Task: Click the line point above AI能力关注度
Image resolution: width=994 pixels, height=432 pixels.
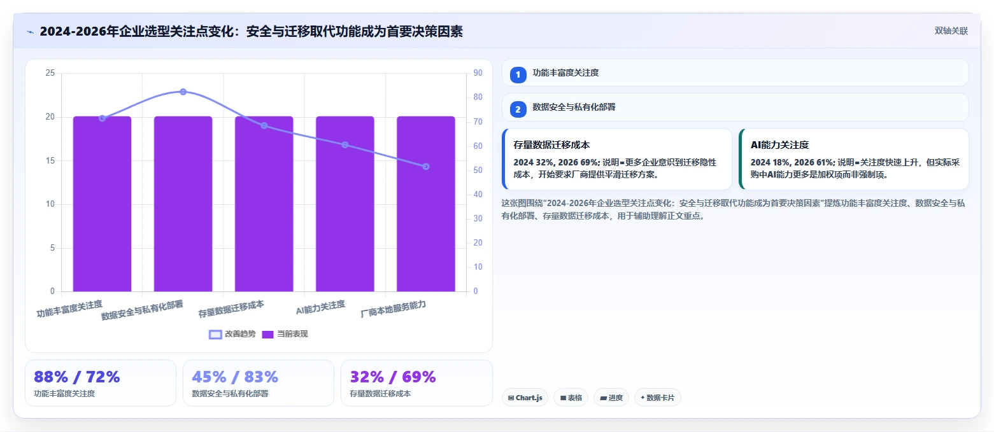Action: (344, 145)
